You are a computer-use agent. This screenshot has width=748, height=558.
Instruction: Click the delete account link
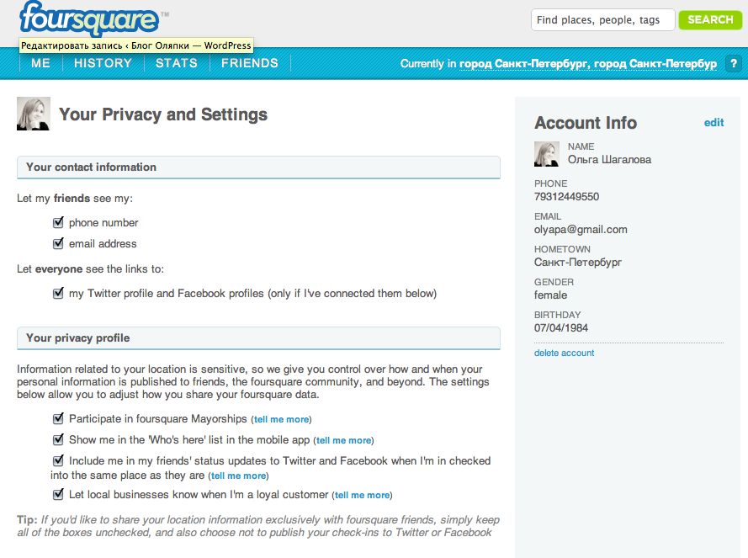pyautogui.click(x=564, y=353)
